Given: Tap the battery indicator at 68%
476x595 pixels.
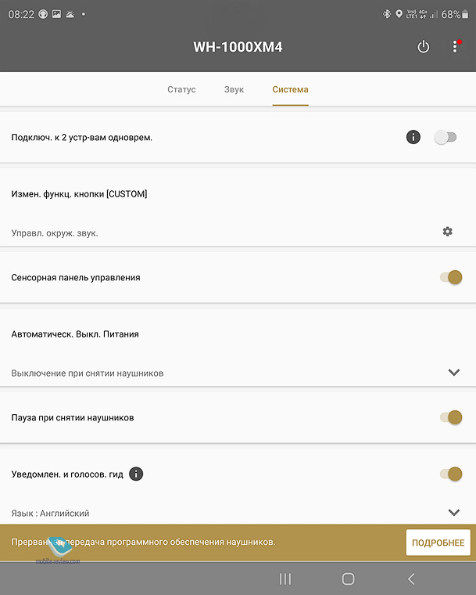Looking at the screenshot, I should tap(455, 14).
